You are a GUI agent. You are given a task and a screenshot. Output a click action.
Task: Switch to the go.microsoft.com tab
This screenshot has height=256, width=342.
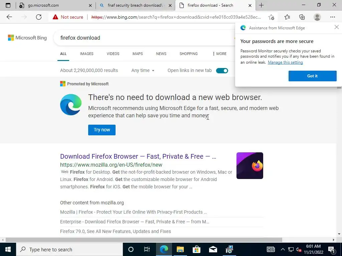coord(55,5)
